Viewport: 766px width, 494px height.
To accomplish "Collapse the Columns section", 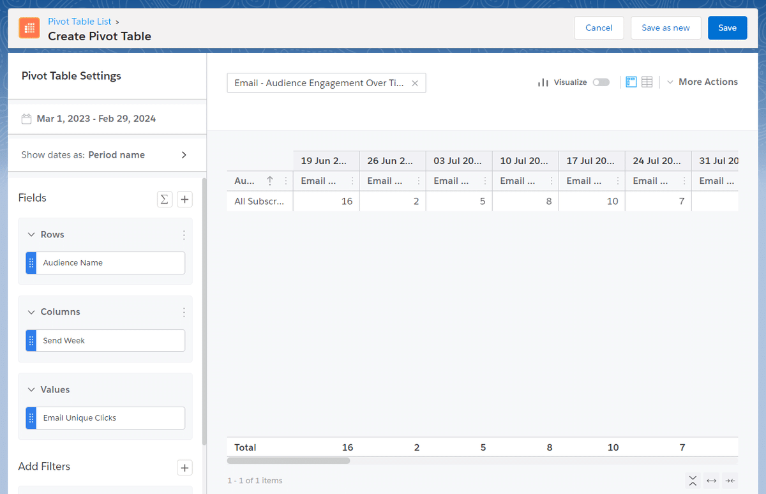I will click(x=31, y=312).
